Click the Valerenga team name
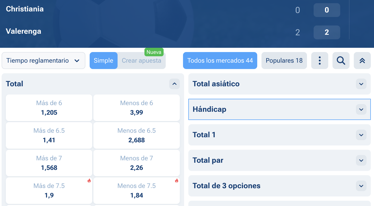This screenshot has width=374, height=206. tap(23, 31)
